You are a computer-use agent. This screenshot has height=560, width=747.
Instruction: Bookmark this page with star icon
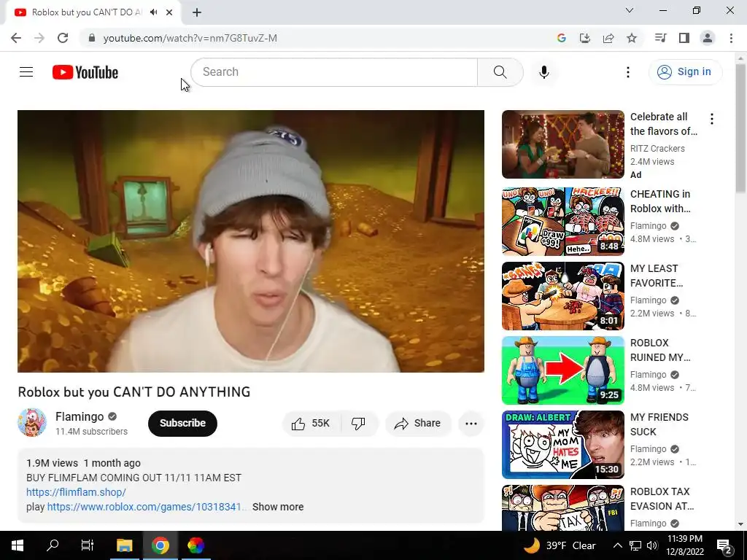tap(632, 38)
